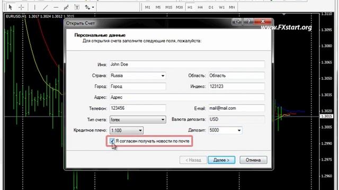Screen dimensions: 339x190
Task: Click the Валюта депозита USD field
Action: 237,119
